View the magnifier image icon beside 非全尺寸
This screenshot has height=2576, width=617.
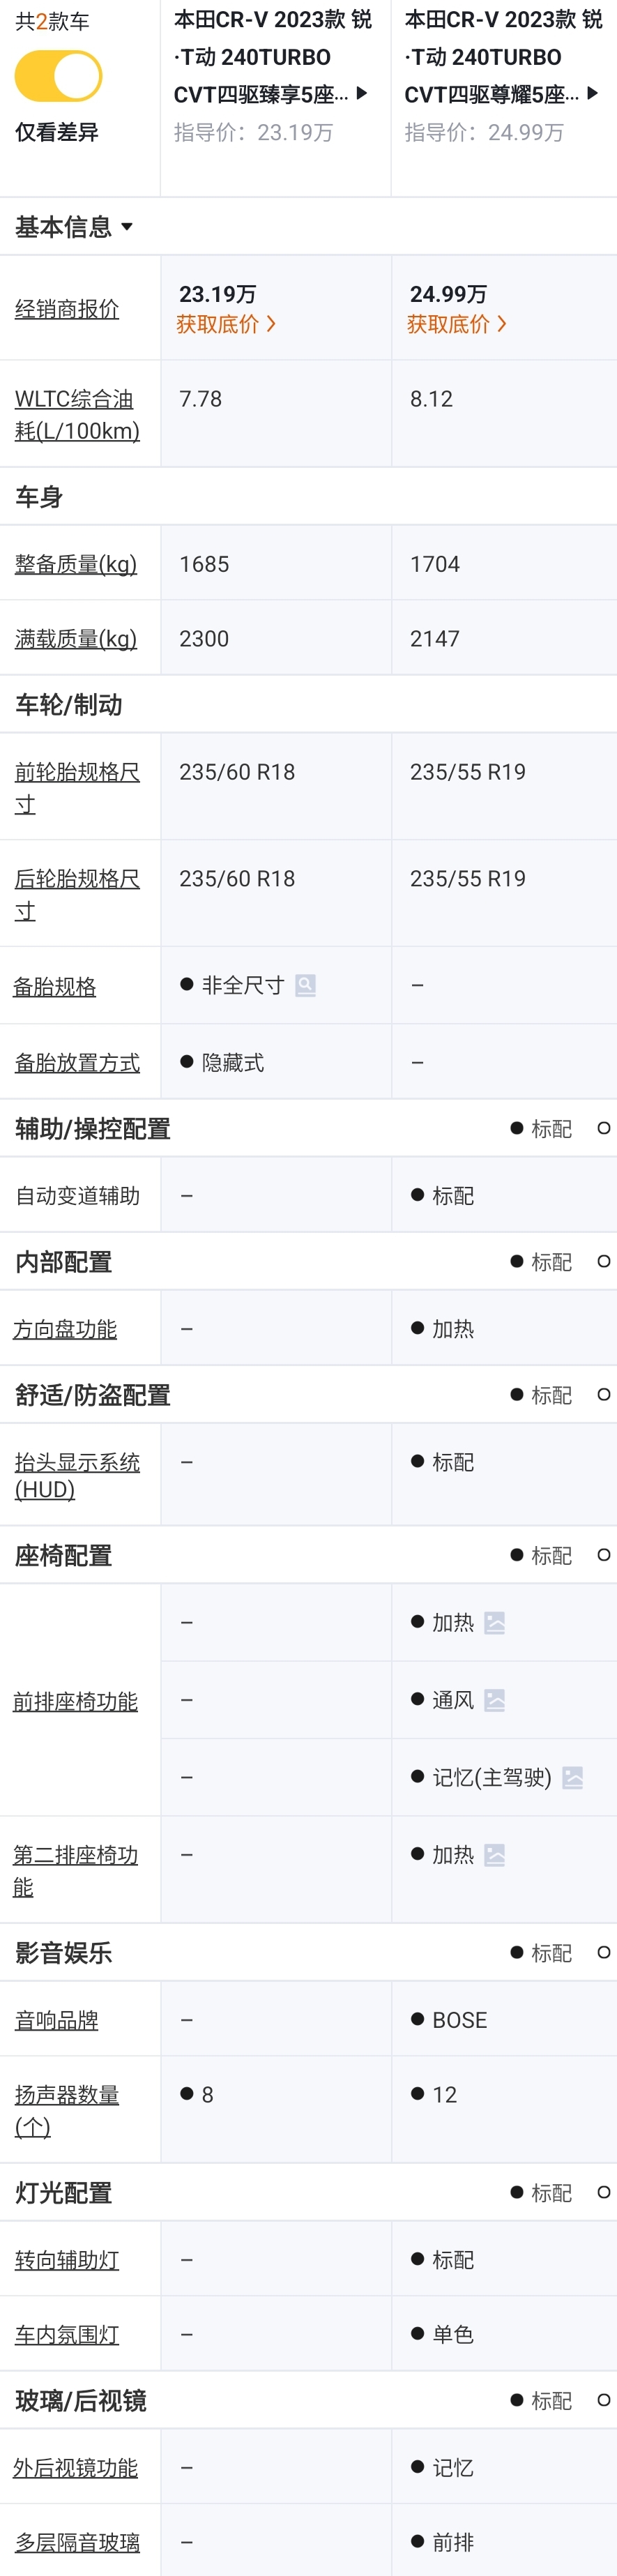coord(306,985)
